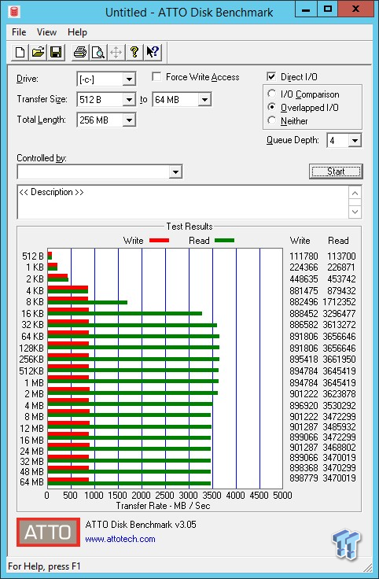379x579 pixels.
Task: Click the context help arrow-question icon
Action: click(x=152, y=52)
